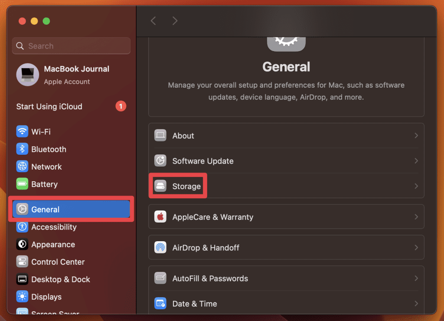Go forward with the right arrow
The width and height of the screenshot is (444, 321).
pos(175,21)
